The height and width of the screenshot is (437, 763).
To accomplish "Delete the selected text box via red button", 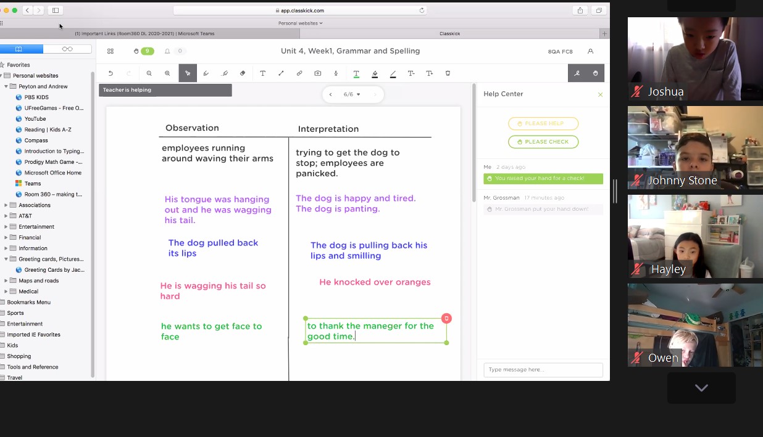I will pyautogui.click(x=446, y=318).
